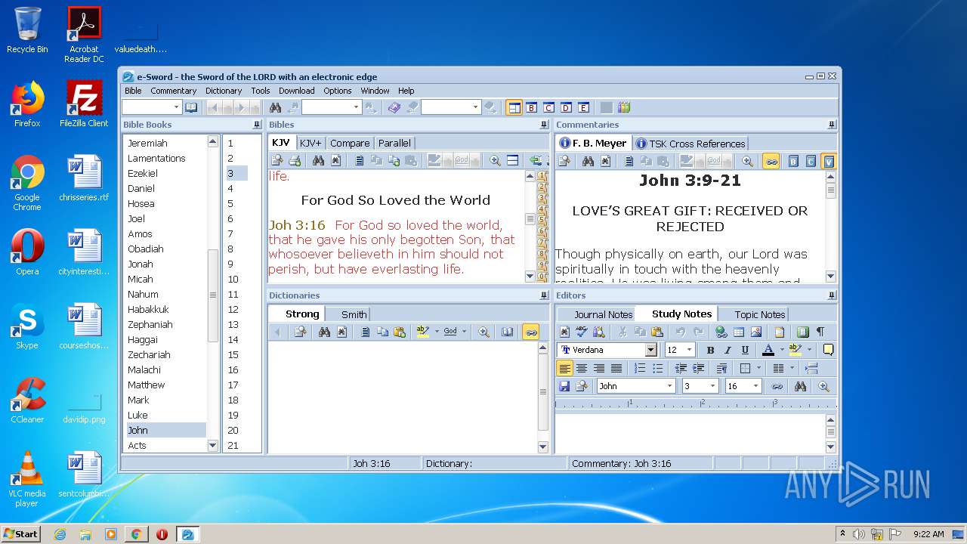Open chapter 3 dropdown in editor
This screenshot has width=967, height=544.
point(712,386)
